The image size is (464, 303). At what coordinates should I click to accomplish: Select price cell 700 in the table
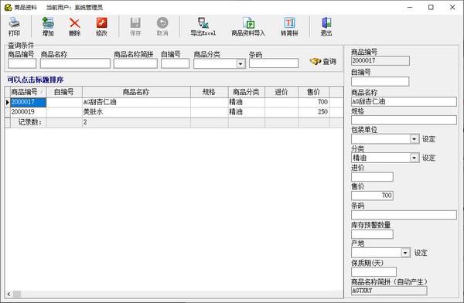click(x=314, y=102)
